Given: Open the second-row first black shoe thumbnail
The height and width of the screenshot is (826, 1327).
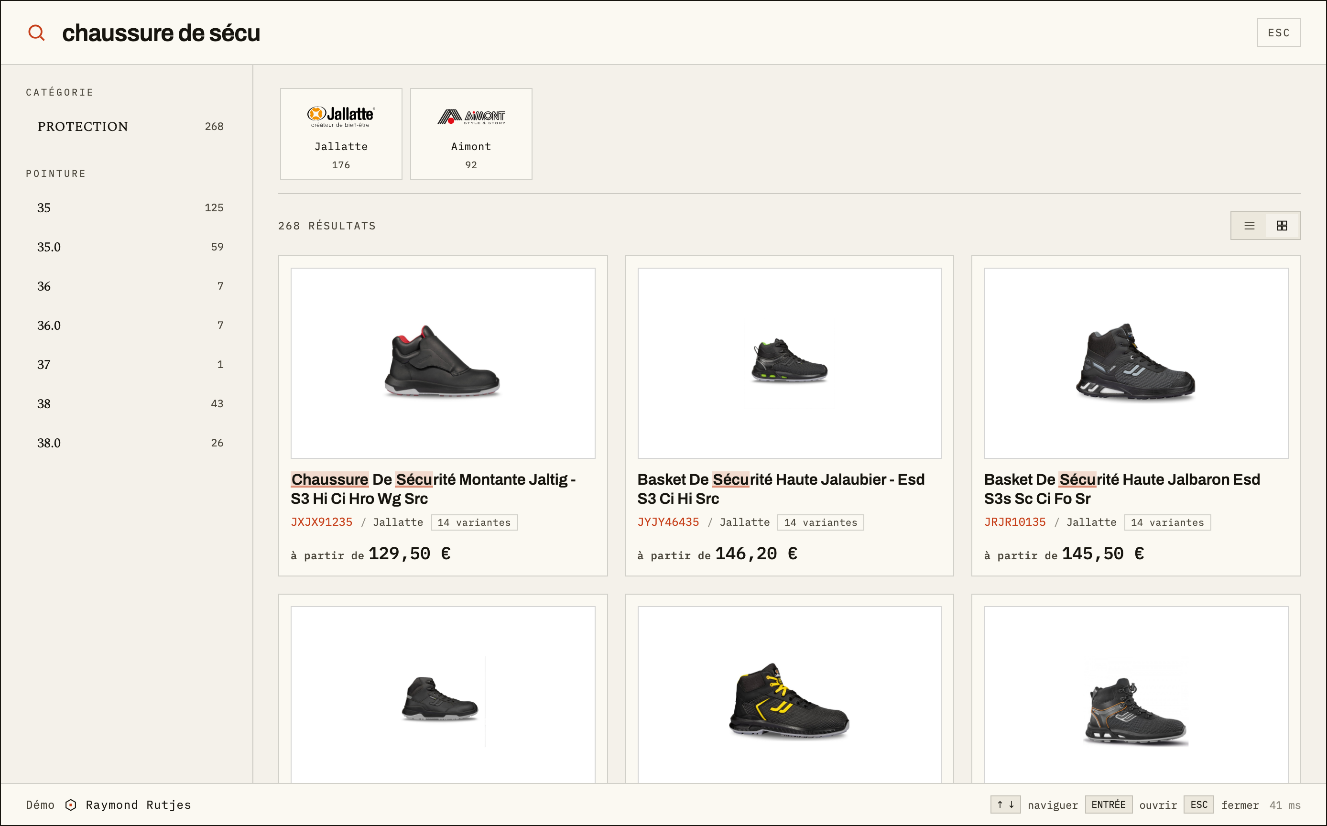Looking at the screenshot, I should [x=443, y=695].
